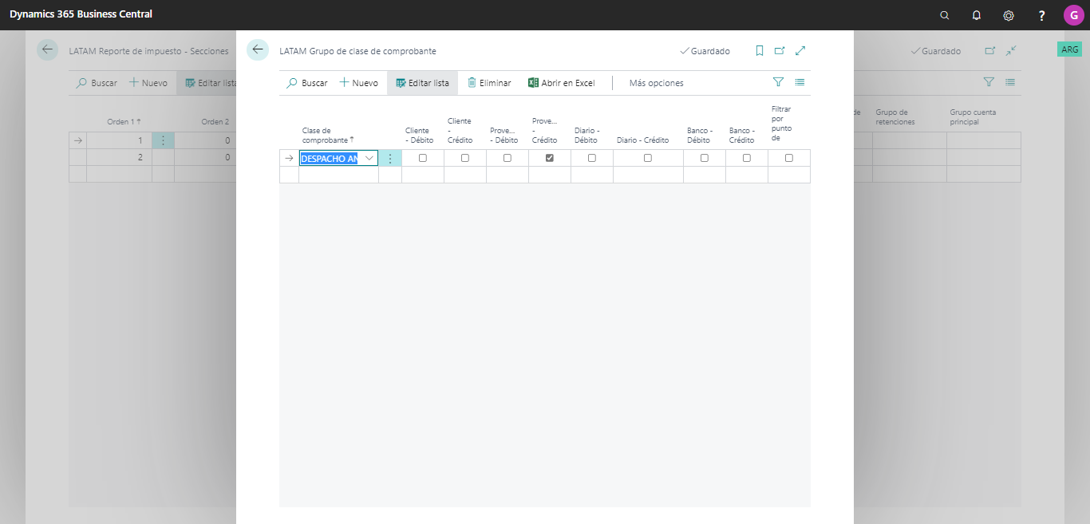Toggle Diario - Débito checkbox
This screenshot has height=524, width=1090.
[x=592, y=158]
